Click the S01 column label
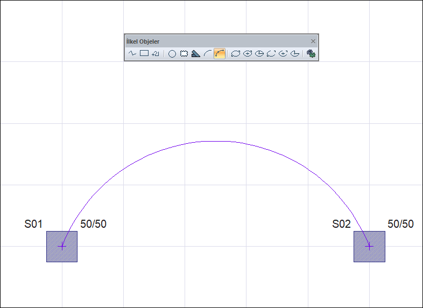 pos(33,224)
